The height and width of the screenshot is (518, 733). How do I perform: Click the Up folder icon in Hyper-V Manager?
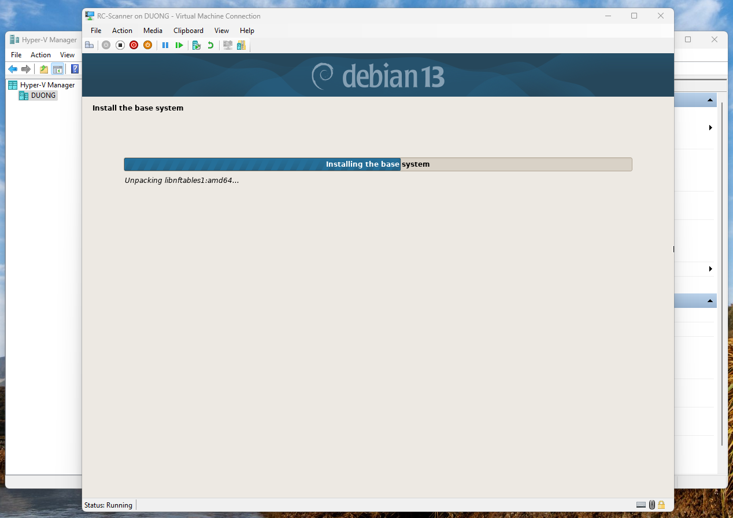pos(44,69)
